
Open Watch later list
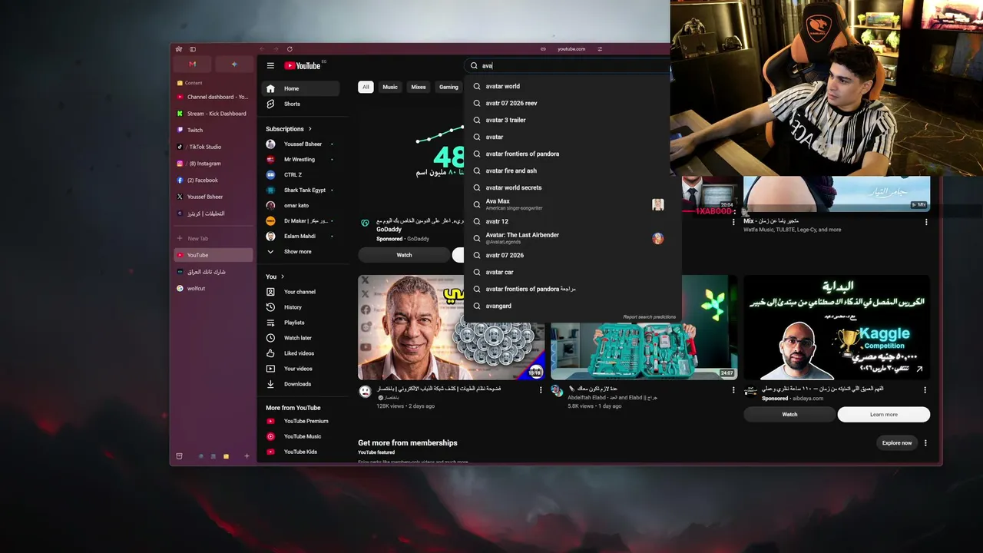[300, 338]
